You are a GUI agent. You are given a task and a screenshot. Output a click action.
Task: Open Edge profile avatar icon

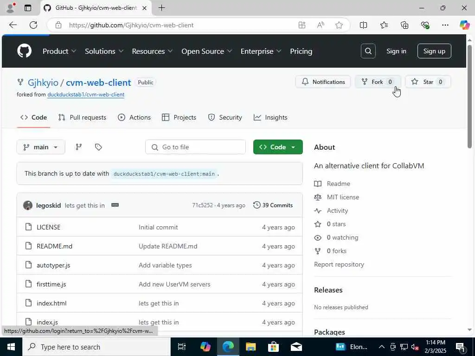[x=10, y=8]
